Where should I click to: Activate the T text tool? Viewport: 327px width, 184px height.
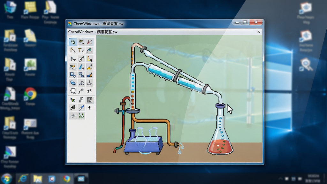click(81, 50)
